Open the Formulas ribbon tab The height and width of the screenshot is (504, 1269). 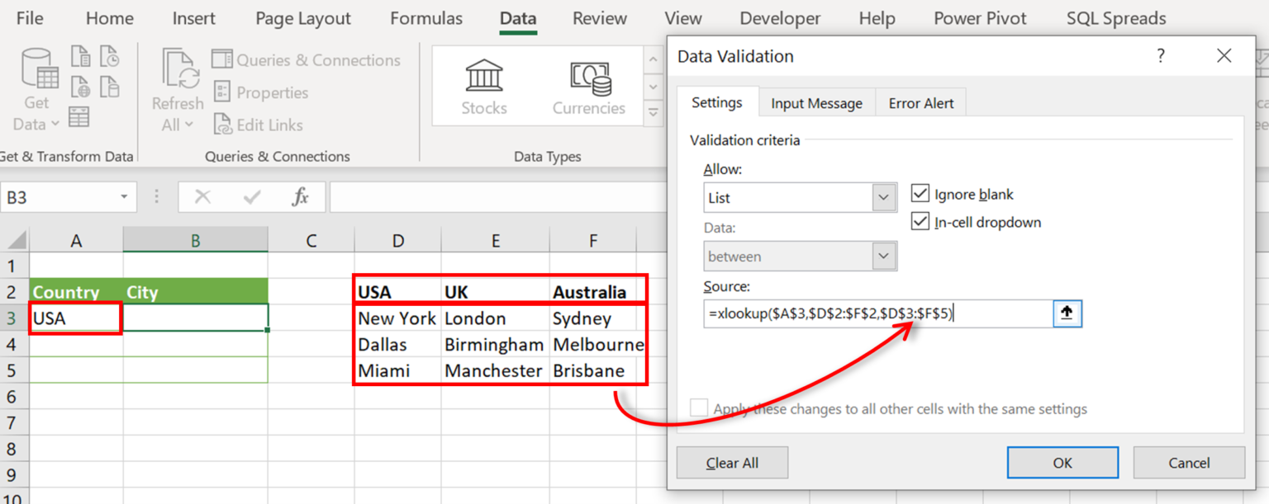(x=425, y=18)
